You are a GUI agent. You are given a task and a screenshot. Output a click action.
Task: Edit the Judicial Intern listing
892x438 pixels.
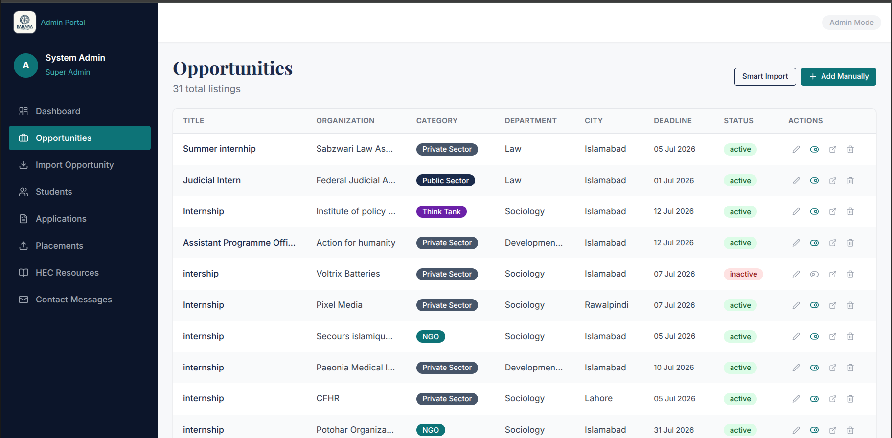[x=796, y=181]
